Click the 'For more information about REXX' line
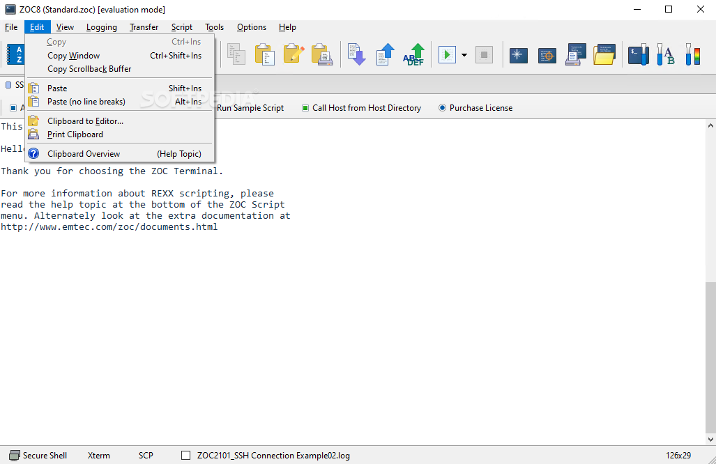The image size is (716, 464). pyautogui.click(x=137, y=194)
